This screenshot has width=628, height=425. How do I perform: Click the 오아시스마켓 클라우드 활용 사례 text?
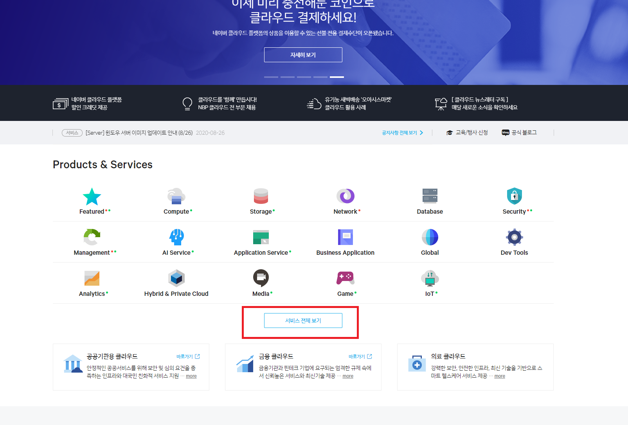358,104
